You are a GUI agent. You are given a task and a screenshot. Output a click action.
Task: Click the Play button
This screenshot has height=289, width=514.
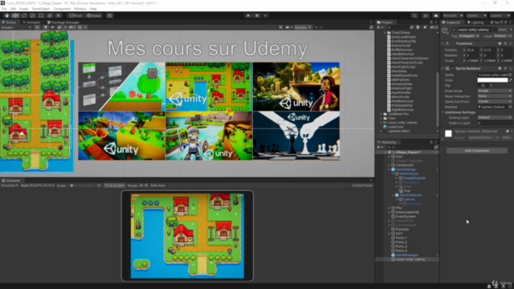tap(248, 15)
